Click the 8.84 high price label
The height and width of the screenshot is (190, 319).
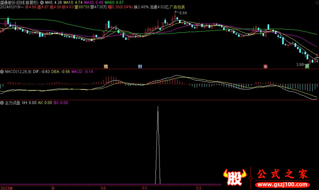click(183, 13)
